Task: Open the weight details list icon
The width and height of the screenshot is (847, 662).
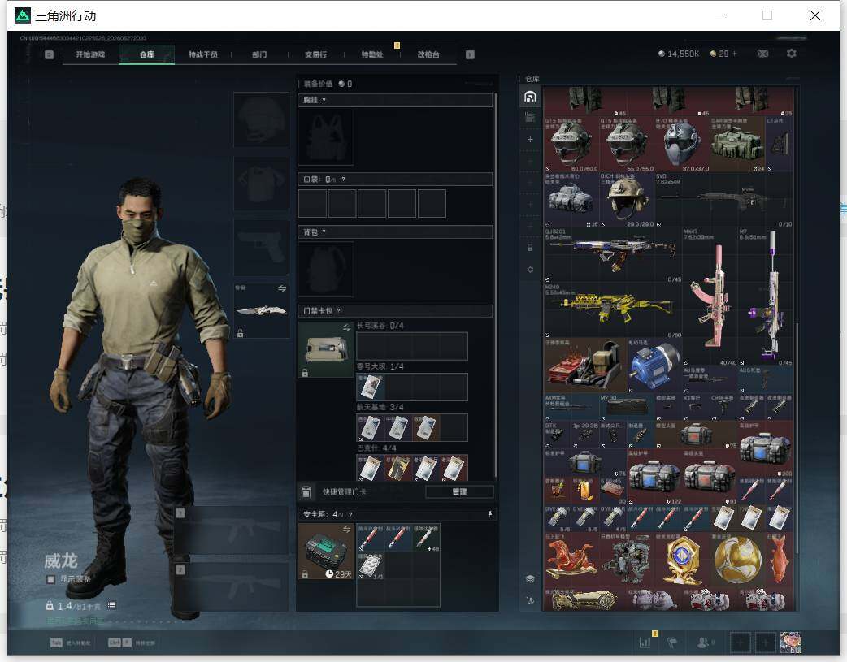Action: click(111, 605)
